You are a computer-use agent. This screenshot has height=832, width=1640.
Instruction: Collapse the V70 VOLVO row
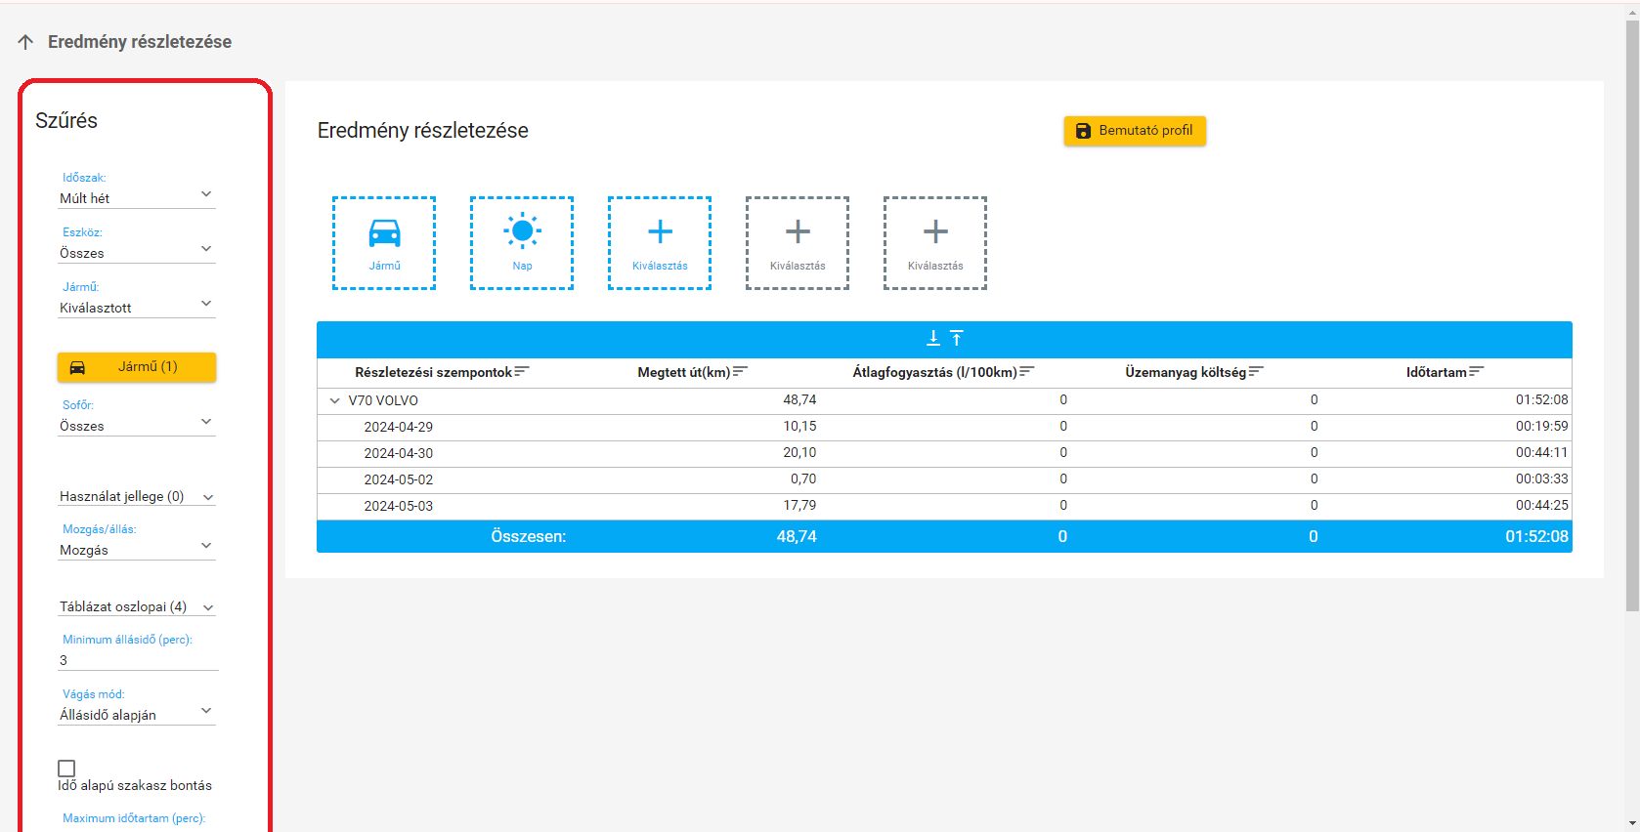coord(335,400)
